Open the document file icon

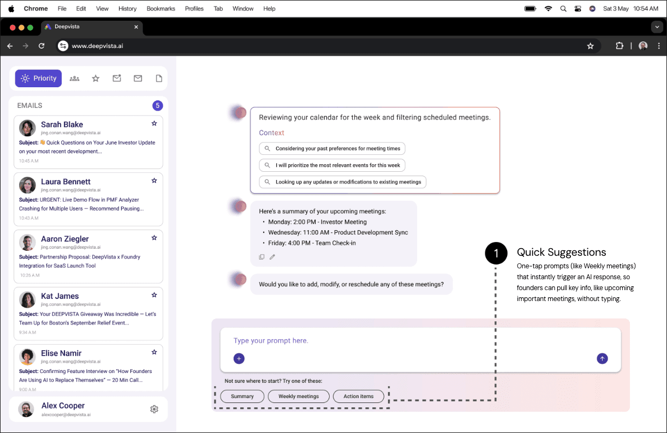(x=159, y=79)
